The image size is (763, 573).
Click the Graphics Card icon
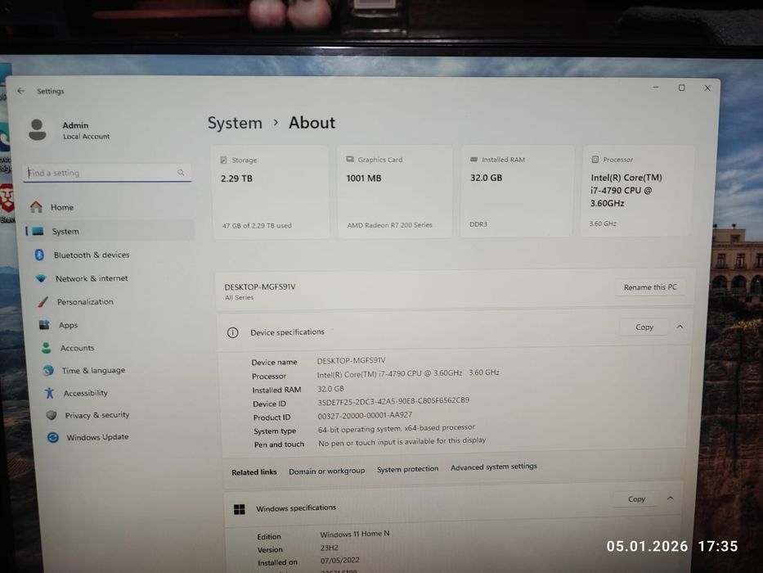[x=350, y=160]
